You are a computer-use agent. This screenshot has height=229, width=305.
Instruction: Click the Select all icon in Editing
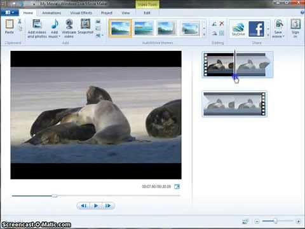[x=222, y=33]
